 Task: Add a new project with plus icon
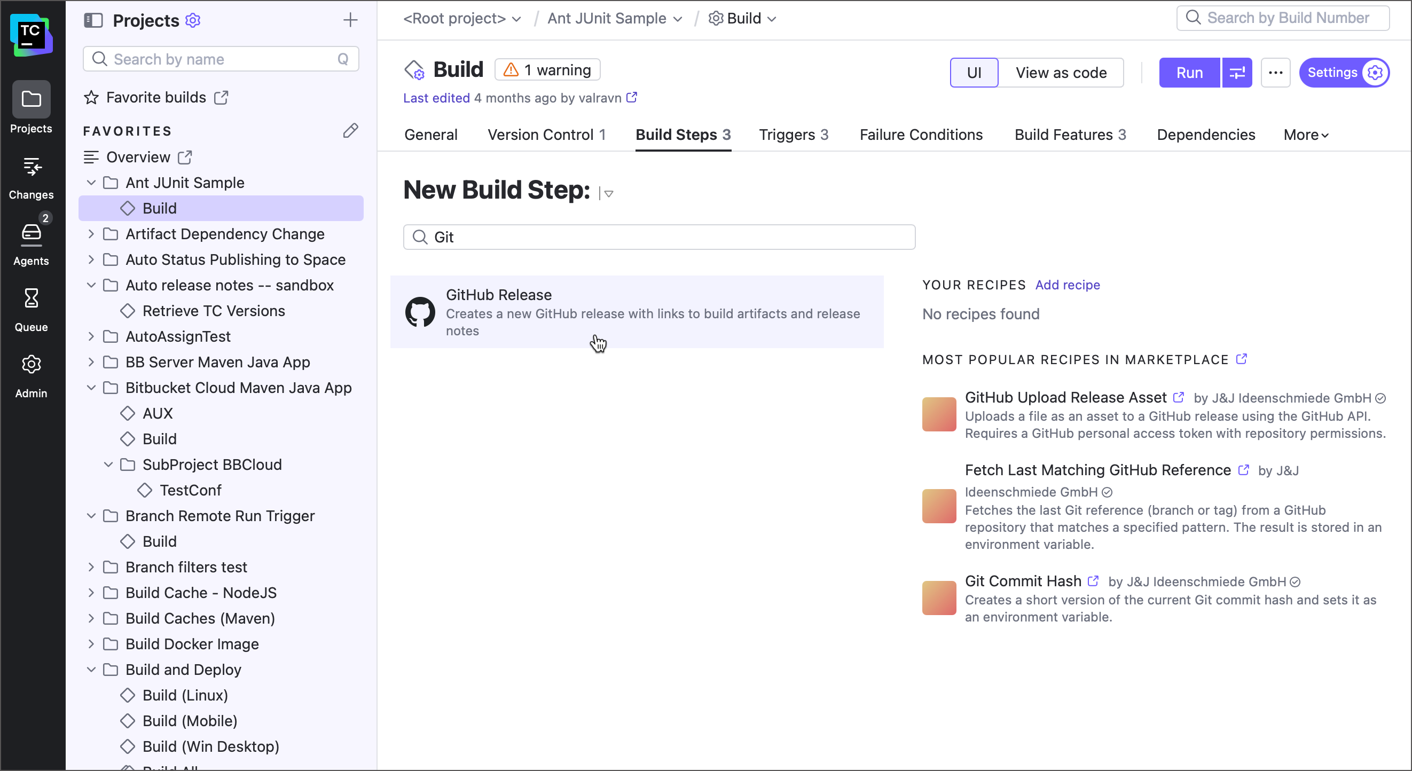coord(350,20)
